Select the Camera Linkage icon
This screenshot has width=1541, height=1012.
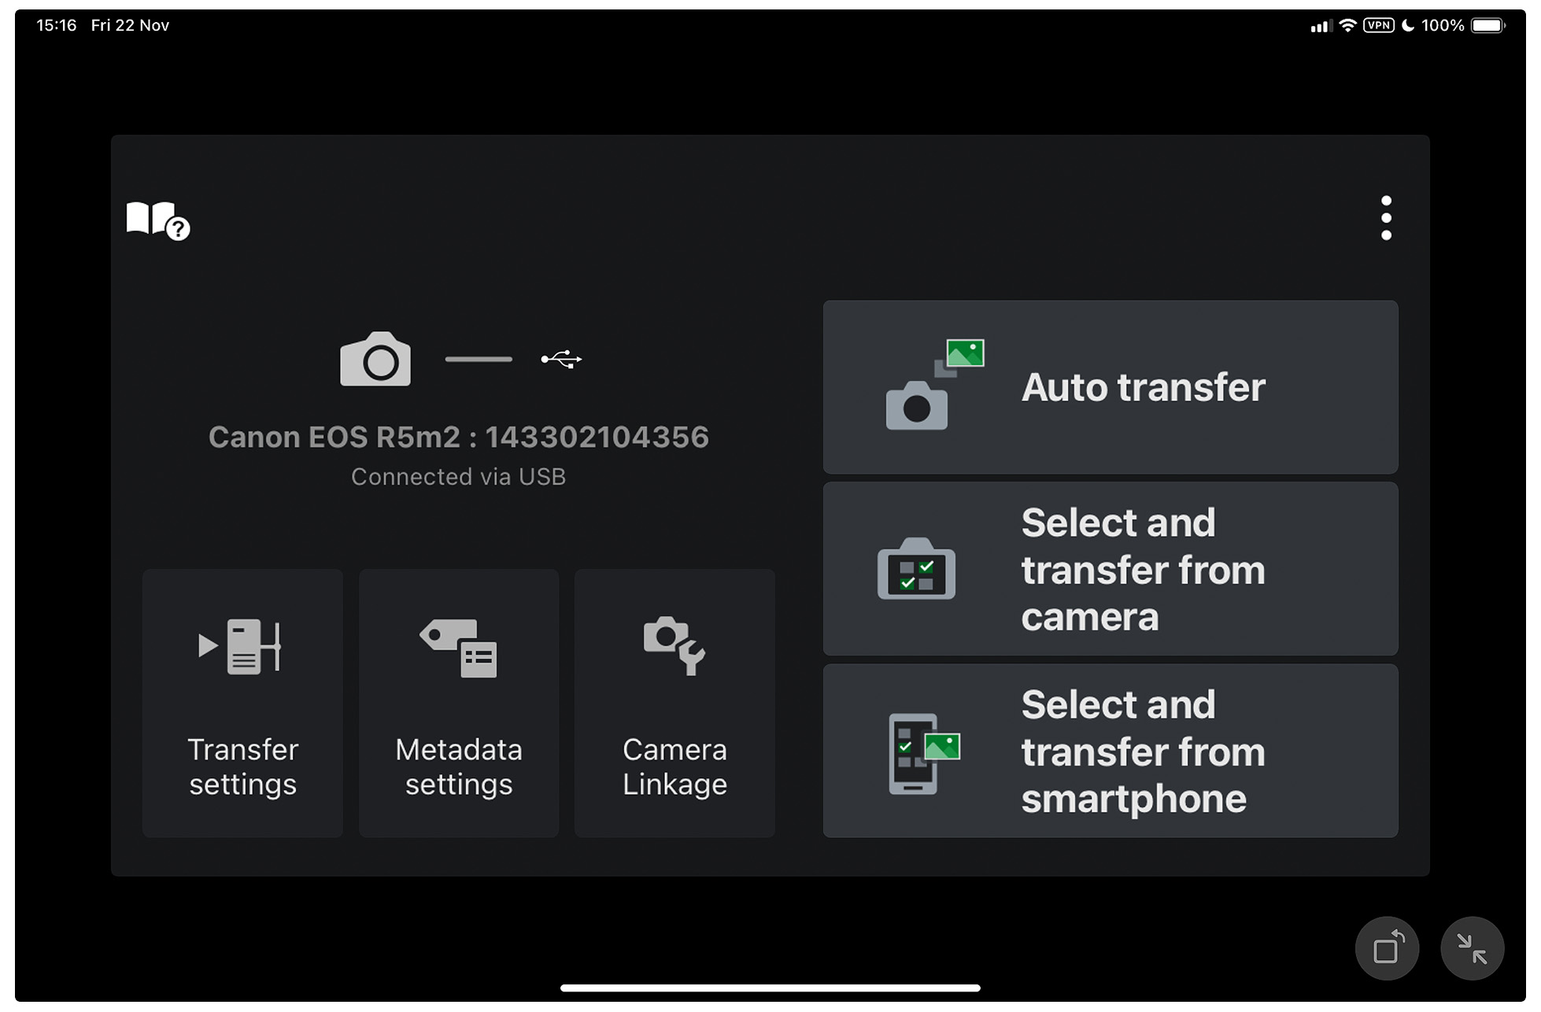(x=674, y=647)
